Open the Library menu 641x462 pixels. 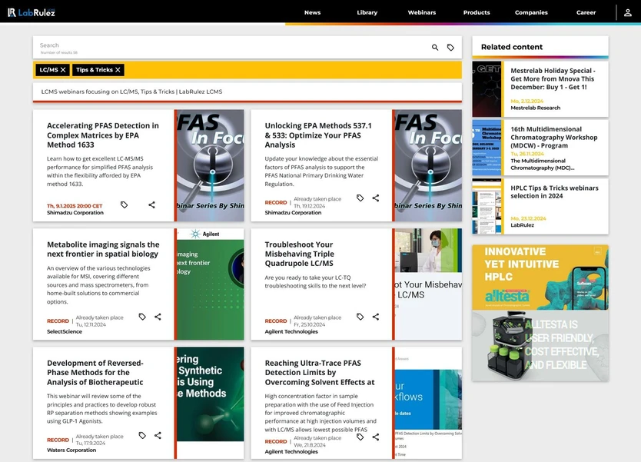367,12
